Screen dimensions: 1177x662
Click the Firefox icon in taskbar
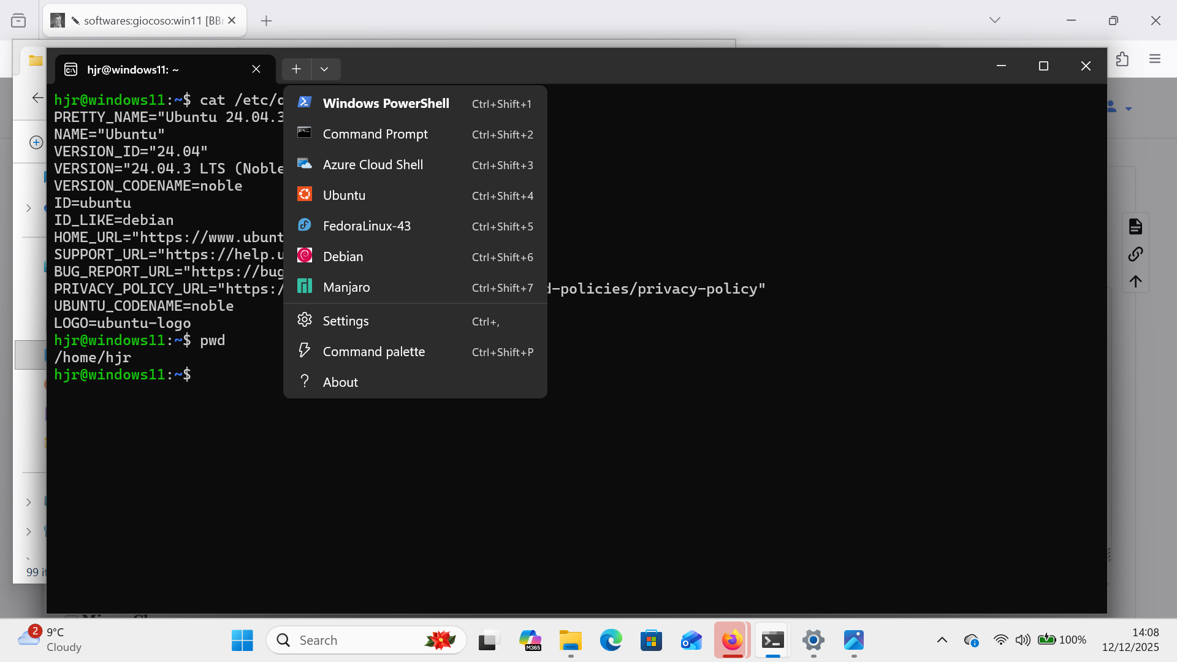732,641
